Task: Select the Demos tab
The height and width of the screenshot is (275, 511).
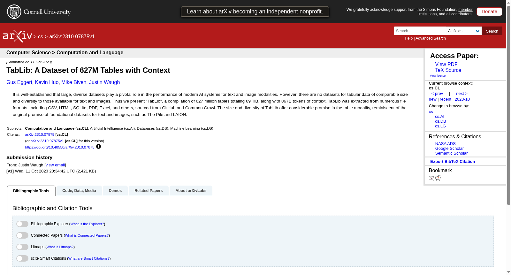Action: 115,191
